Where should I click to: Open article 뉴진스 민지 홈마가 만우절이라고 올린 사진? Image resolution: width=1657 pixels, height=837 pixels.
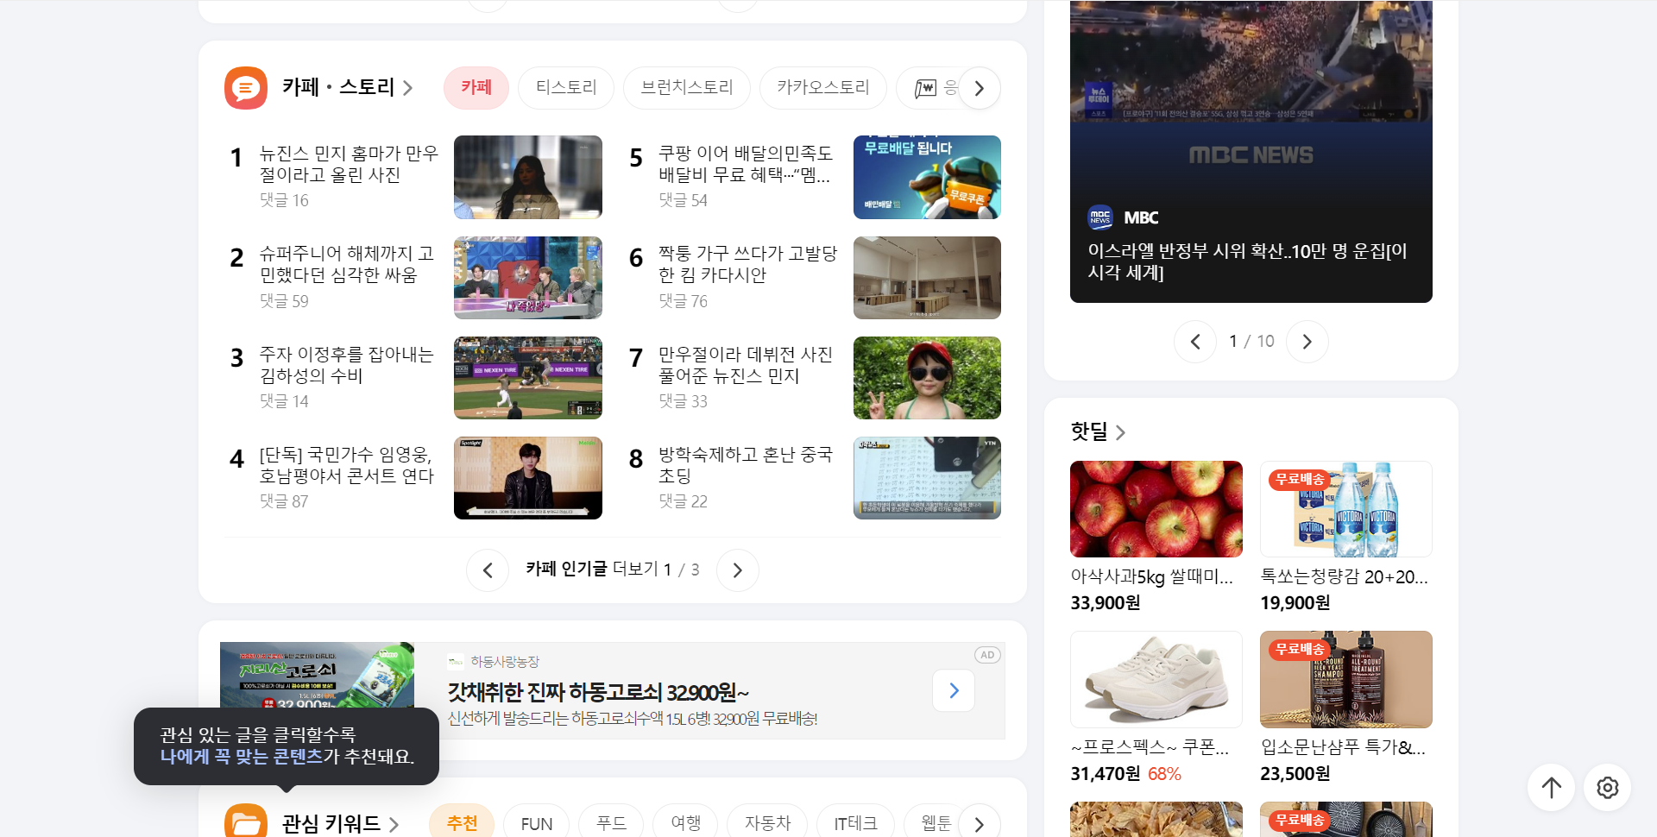click(x=349, y=164)
